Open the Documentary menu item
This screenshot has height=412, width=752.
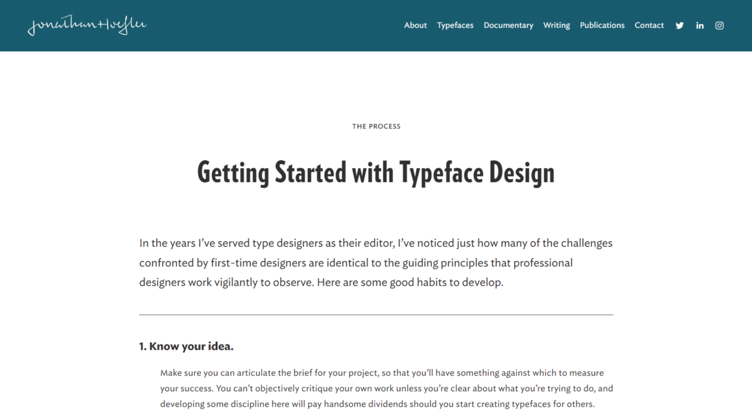click(x=508, y=25)
